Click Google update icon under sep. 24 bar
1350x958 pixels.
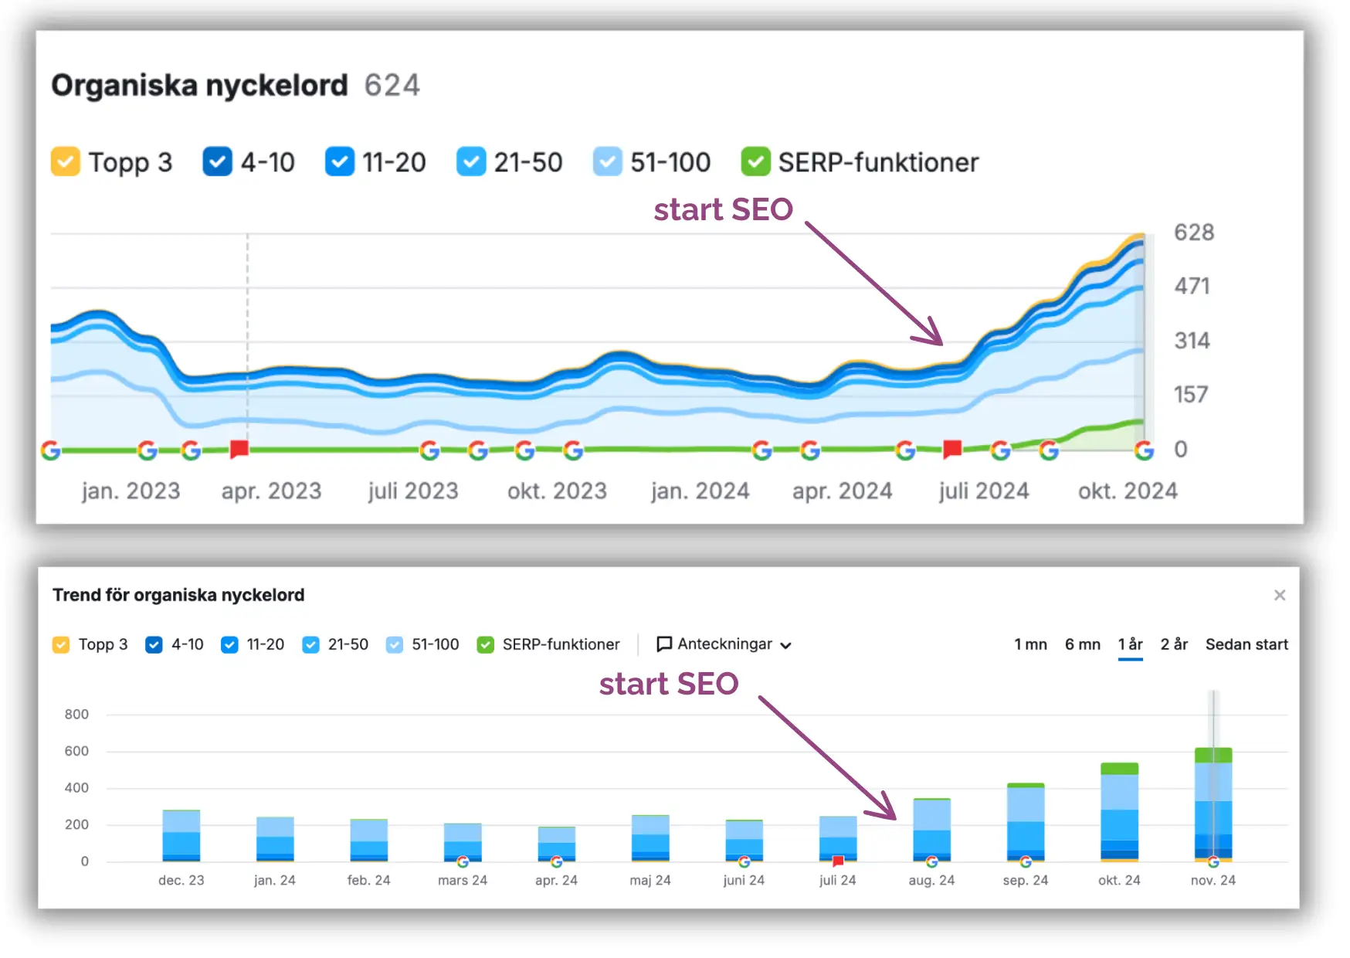pos(1026,861)
